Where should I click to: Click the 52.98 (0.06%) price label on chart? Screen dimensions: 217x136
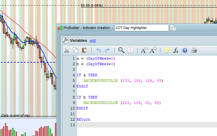click(x=92, y=5)
